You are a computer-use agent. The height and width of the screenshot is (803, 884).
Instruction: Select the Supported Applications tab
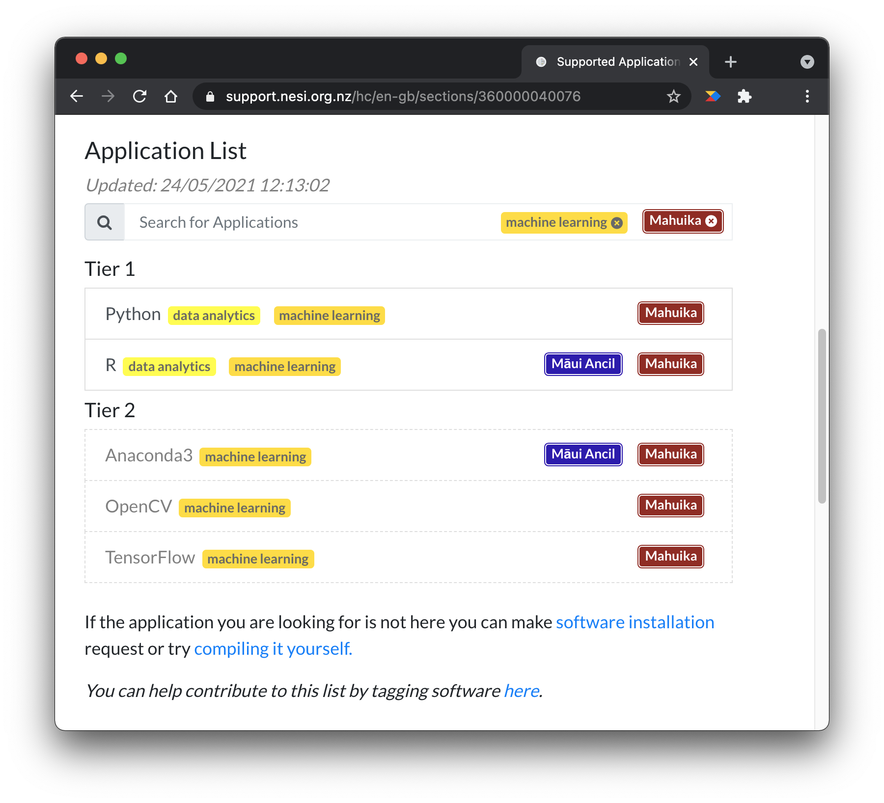point(615,62)
